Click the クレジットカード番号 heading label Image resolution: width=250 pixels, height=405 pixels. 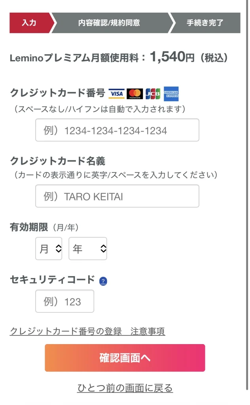57,93
